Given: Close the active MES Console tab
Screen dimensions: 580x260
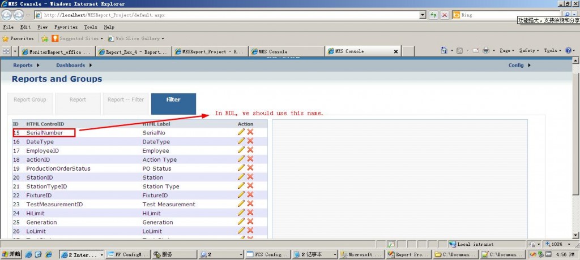Looking at the screenshot, I should (x=395, y=51).
